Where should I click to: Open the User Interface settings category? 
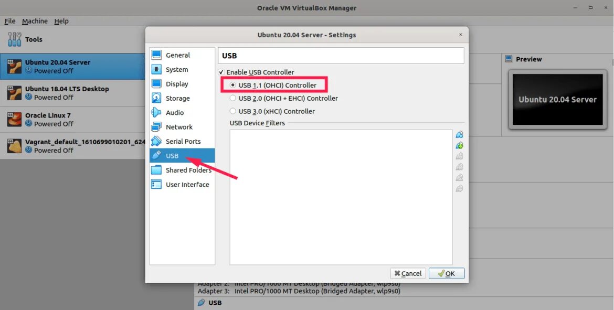coord(182,184)
